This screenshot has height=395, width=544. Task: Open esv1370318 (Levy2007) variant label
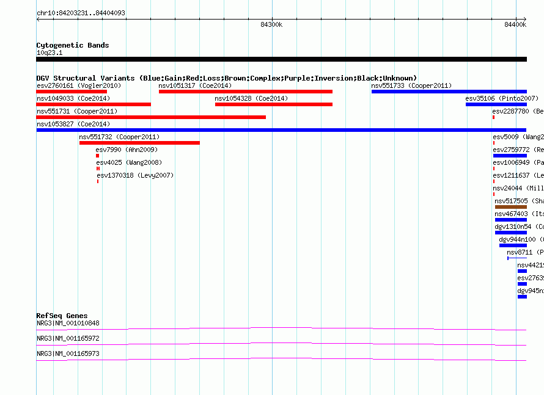[x=135, y=175]
